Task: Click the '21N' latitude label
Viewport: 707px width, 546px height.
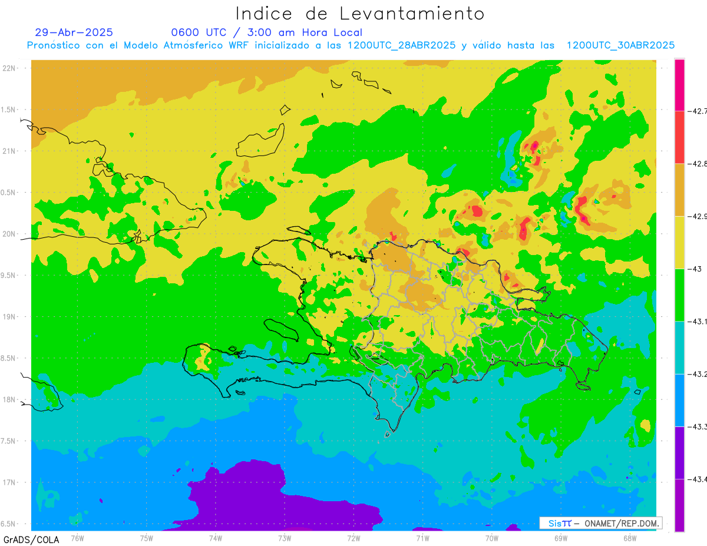Action: coord(9,151)
